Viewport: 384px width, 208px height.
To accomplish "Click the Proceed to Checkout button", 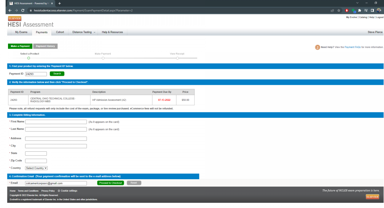I will (x=110, y=183).
